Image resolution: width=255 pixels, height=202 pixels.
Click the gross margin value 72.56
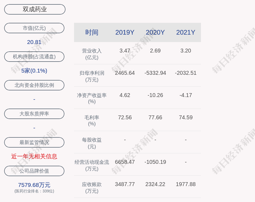(x=125, y=117)
